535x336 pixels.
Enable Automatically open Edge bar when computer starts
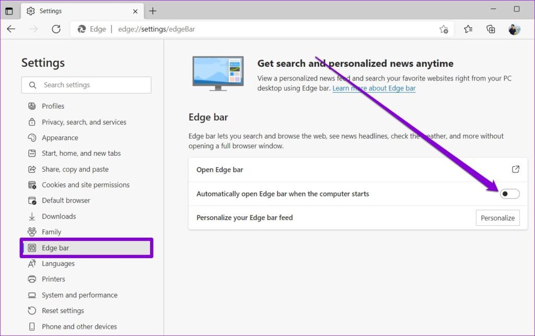coord(509,193)
